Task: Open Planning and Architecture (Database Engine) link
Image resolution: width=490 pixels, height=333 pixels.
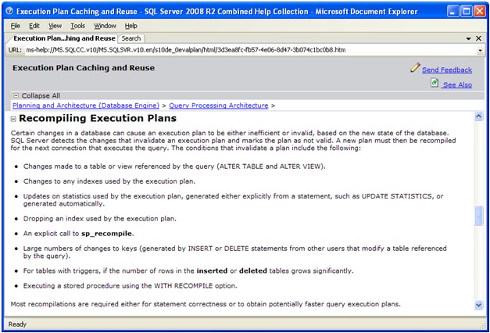Action: point(86,106)
